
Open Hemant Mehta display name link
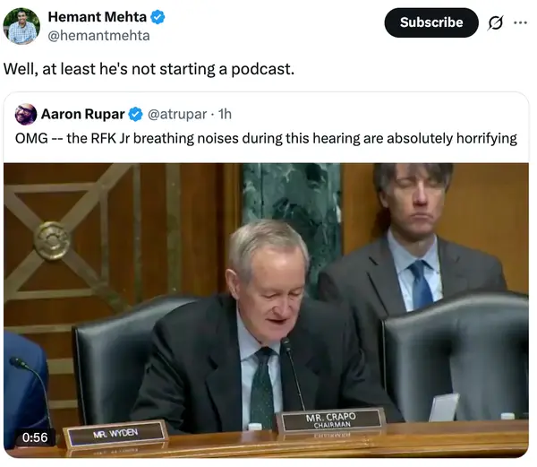click(x=98, y=17)
